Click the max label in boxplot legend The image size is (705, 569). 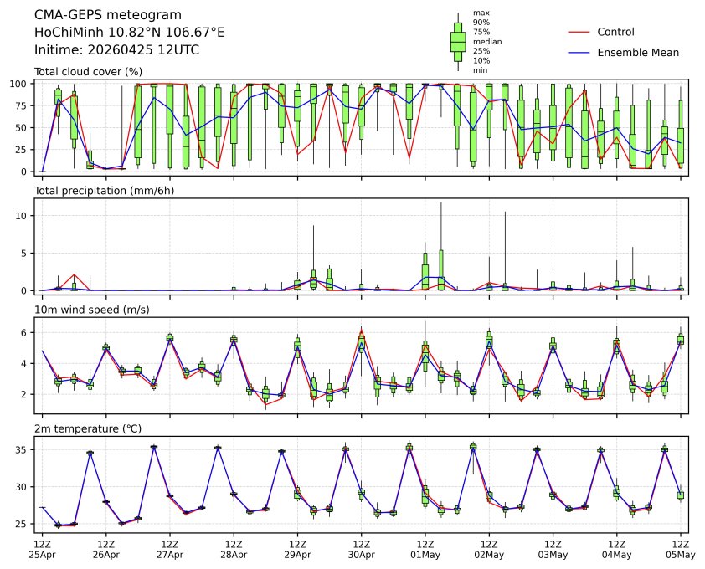(x=481, y=13)
